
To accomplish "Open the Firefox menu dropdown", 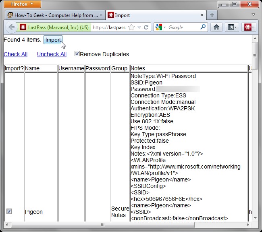I will 22,4.
